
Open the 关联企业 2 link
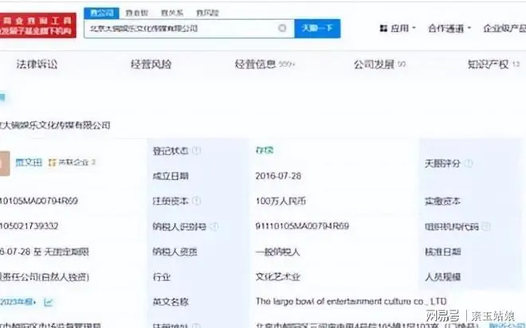(73, 162)
